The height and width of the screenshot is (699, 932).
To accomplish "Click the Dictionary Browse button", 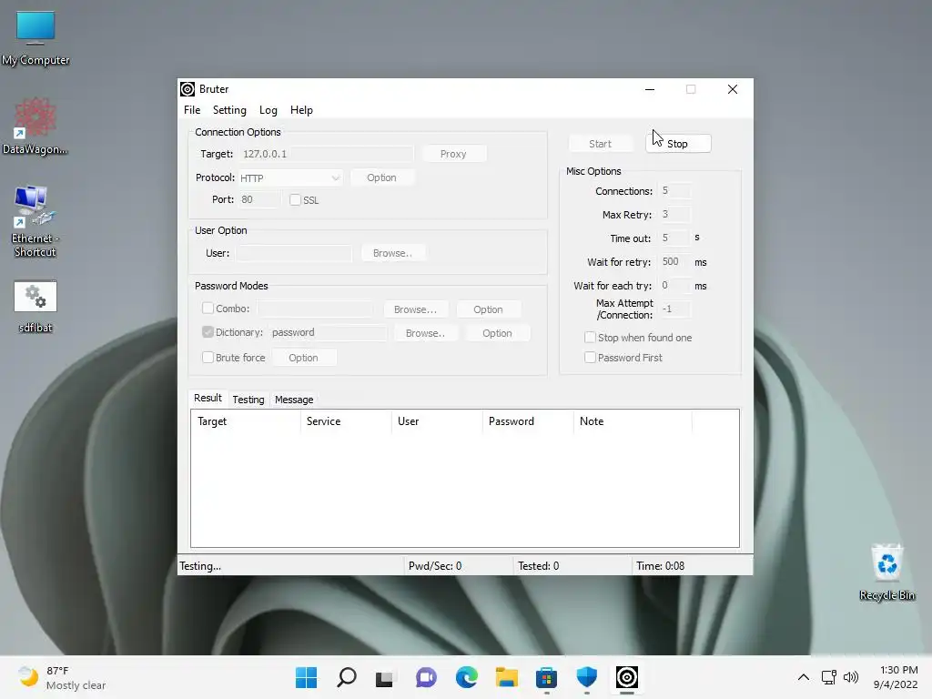I will [x=425, y=333].
